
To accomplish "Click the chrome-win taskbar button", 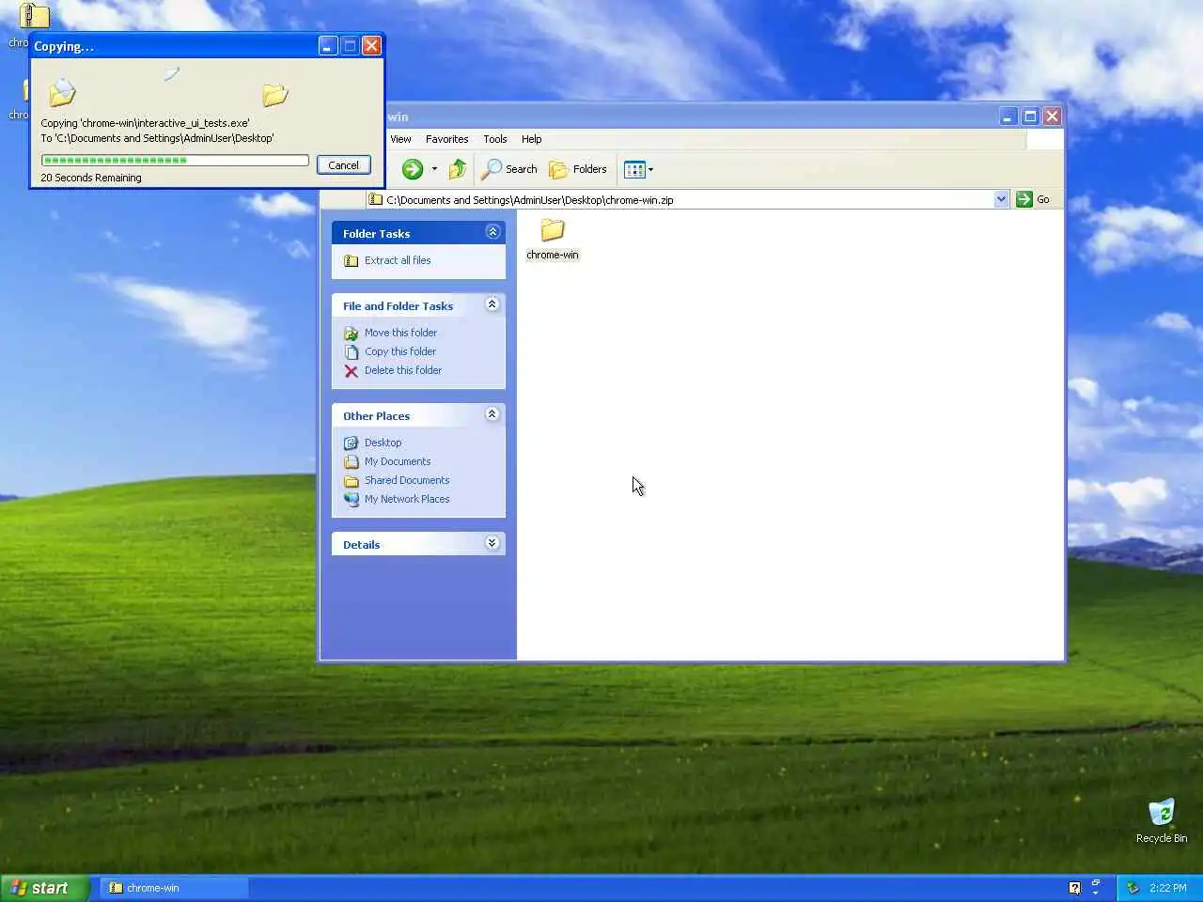I will [175, 888].
